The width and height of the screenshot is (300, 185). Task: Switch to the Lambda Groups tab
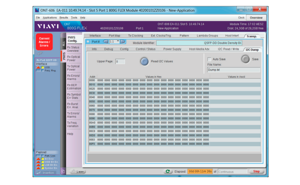pos(207,36)
